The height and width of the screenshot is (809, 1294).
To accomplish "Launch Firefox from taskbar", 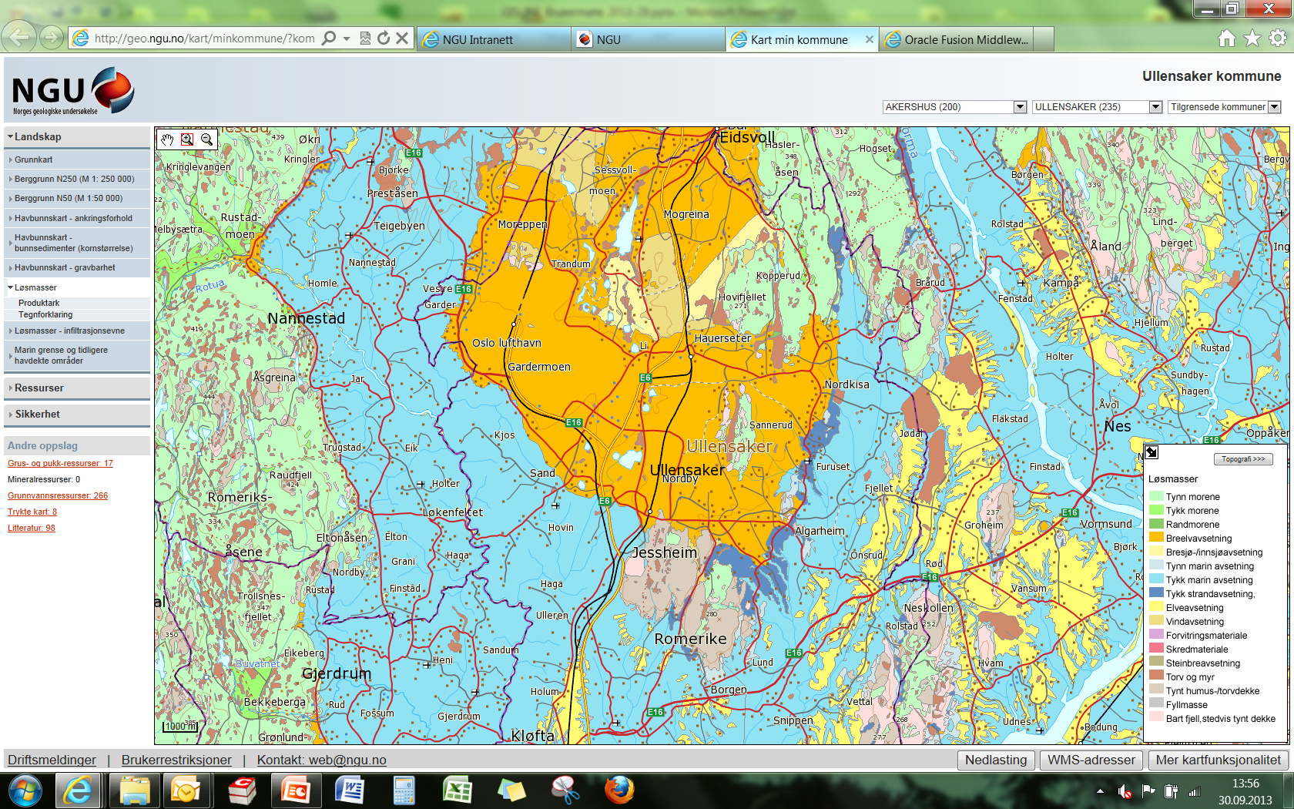I will click(x=619, y=791).
